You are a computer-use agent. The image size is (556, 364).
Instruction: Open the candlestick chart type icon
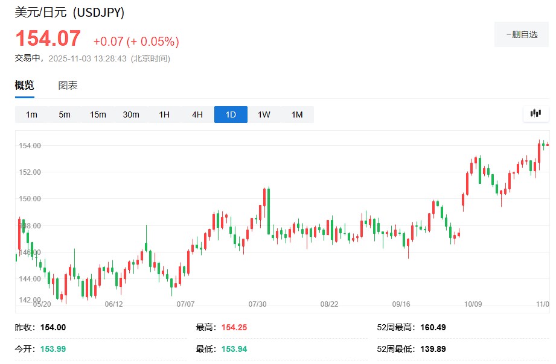pyautogui.click(x=535, y=113)
